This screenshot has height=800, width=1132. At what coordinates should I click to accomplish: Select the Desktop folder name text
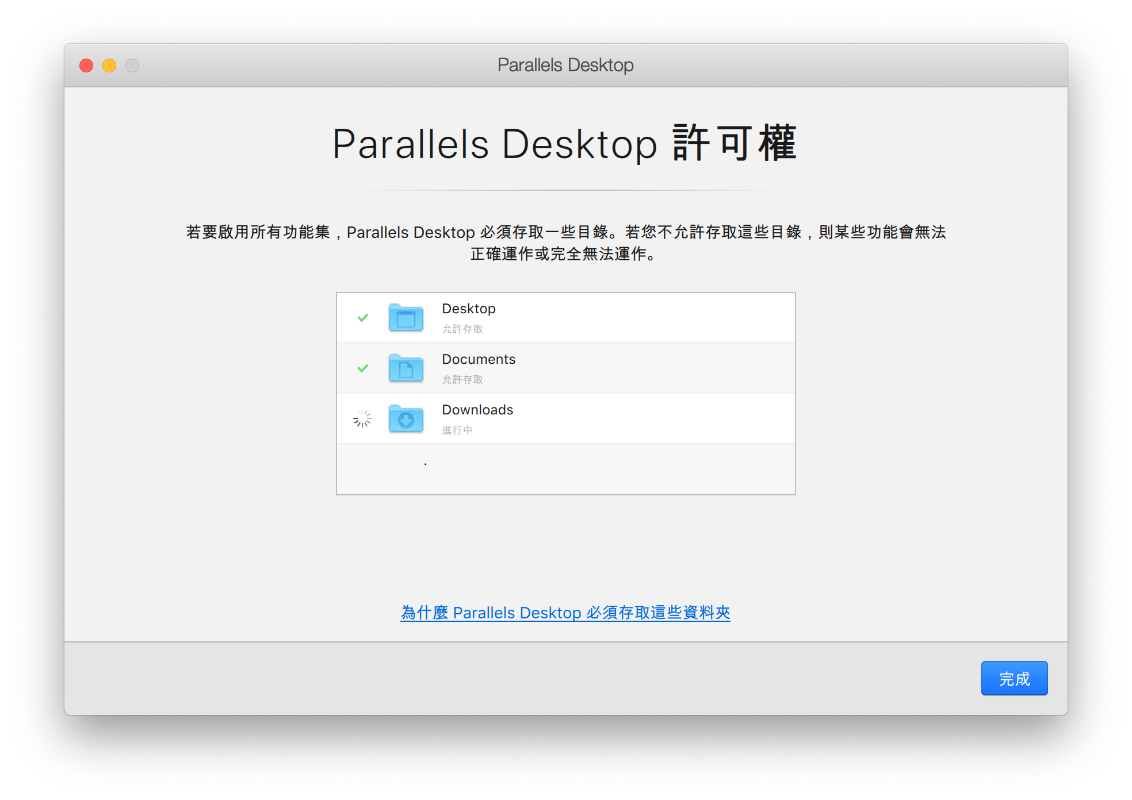tap(468, 309)
